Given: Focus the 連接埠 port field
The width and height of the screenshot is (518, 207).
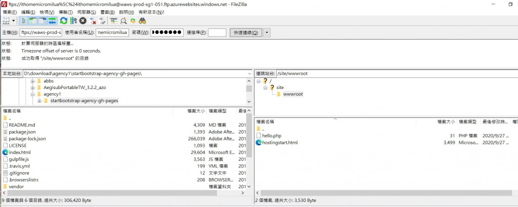Looking at the screenshot, I should [x=217, y=32].
